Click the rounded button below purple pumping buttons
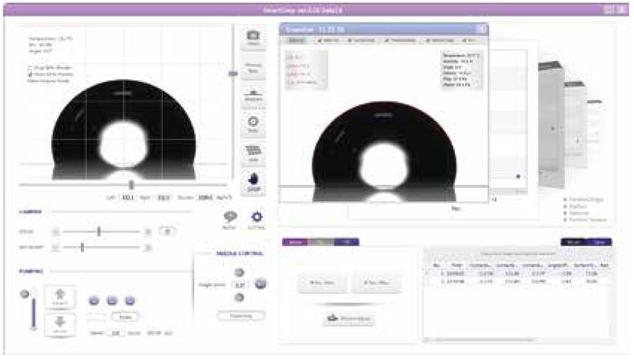 pyautogui.click(x=125, y=317)
